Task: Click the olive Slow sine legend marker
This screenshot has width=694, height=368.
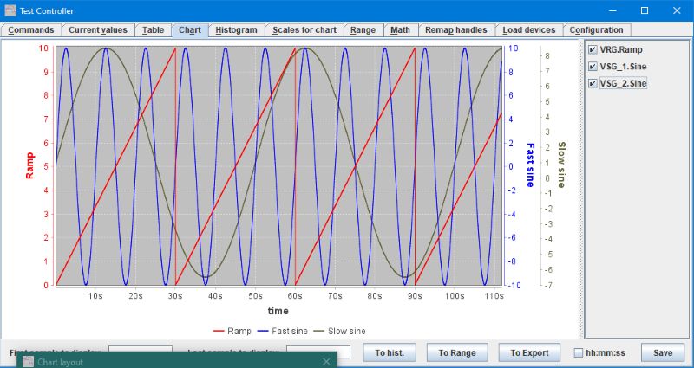Action: 319,331
